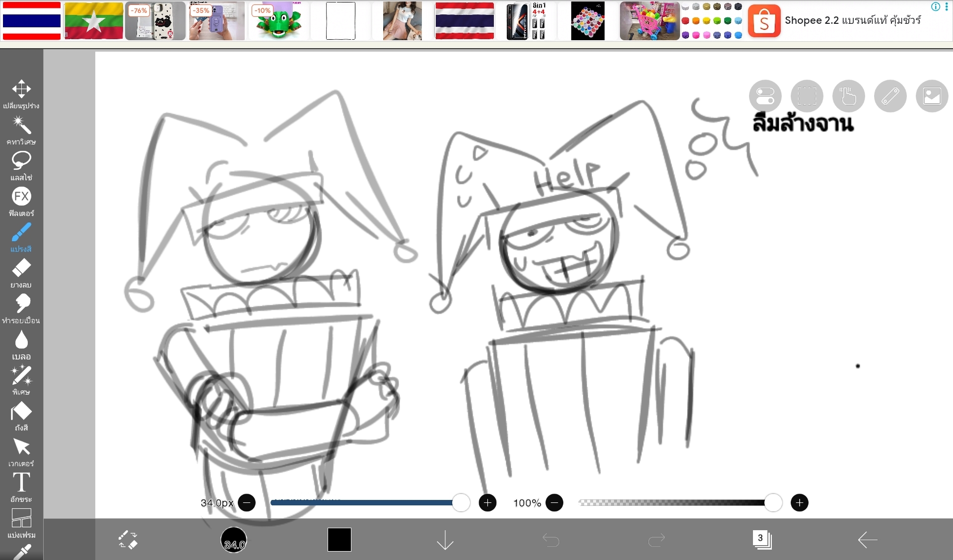953x560 pixels.
Task: Select the Blur droplet tool
Action: [x=21, y=340]
